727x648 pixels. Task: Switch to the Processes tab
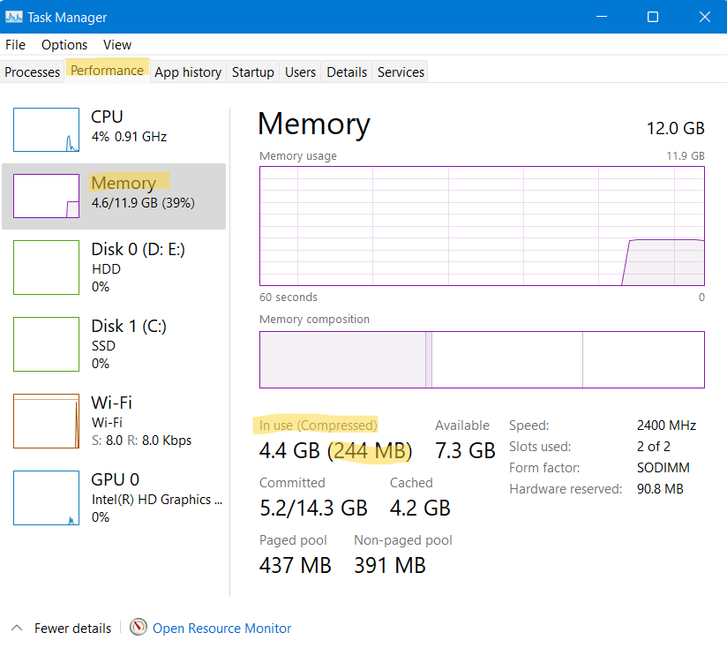click(x=32, y=72)
